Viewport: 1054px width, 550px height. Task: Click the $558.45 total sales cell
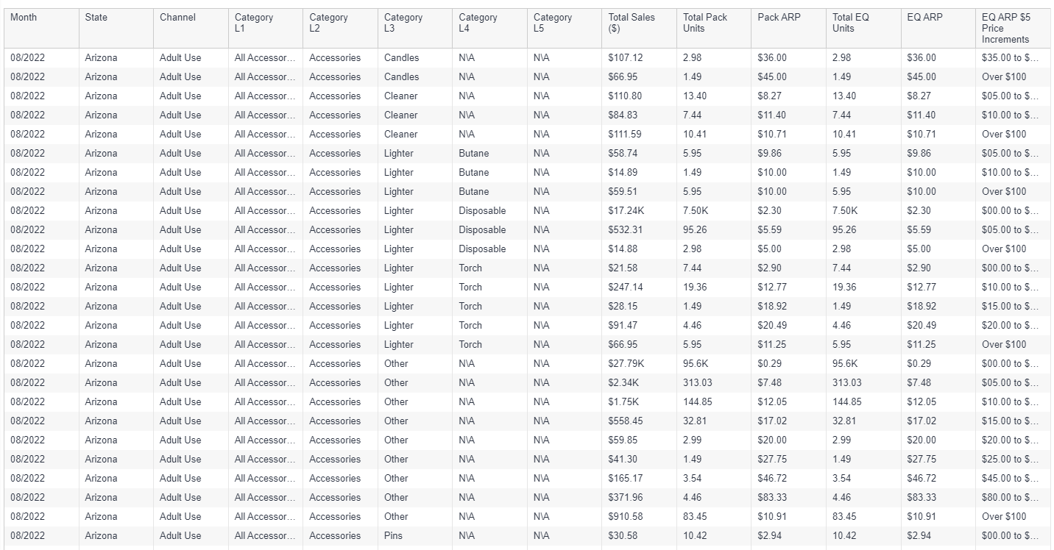[625, 421]
